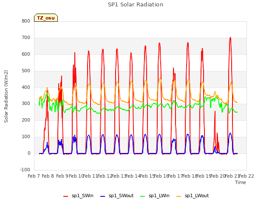Click the Solar Radiation (W/m2) axis title
Viewport: 272px width, 204px height.
click(x=6, y=96)
